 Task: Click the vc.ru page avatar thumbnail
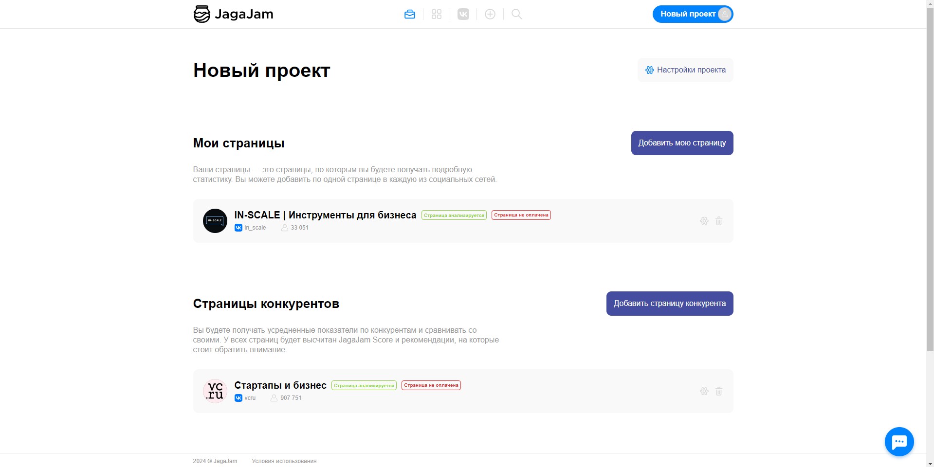pyautogui.click(x=215, y=391)
